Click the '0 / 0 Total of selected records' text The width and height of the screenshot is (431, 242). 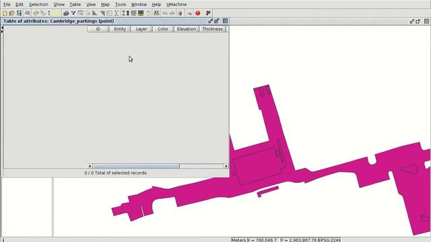pyautogui.click(x=116, y=173)
